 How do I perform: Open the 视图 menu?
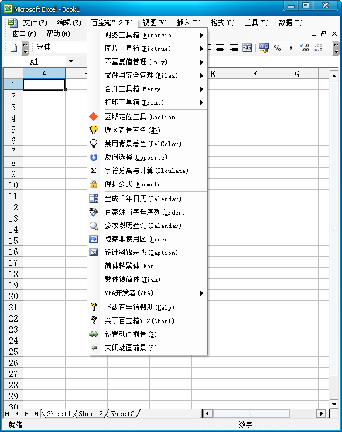coord(154,23)
